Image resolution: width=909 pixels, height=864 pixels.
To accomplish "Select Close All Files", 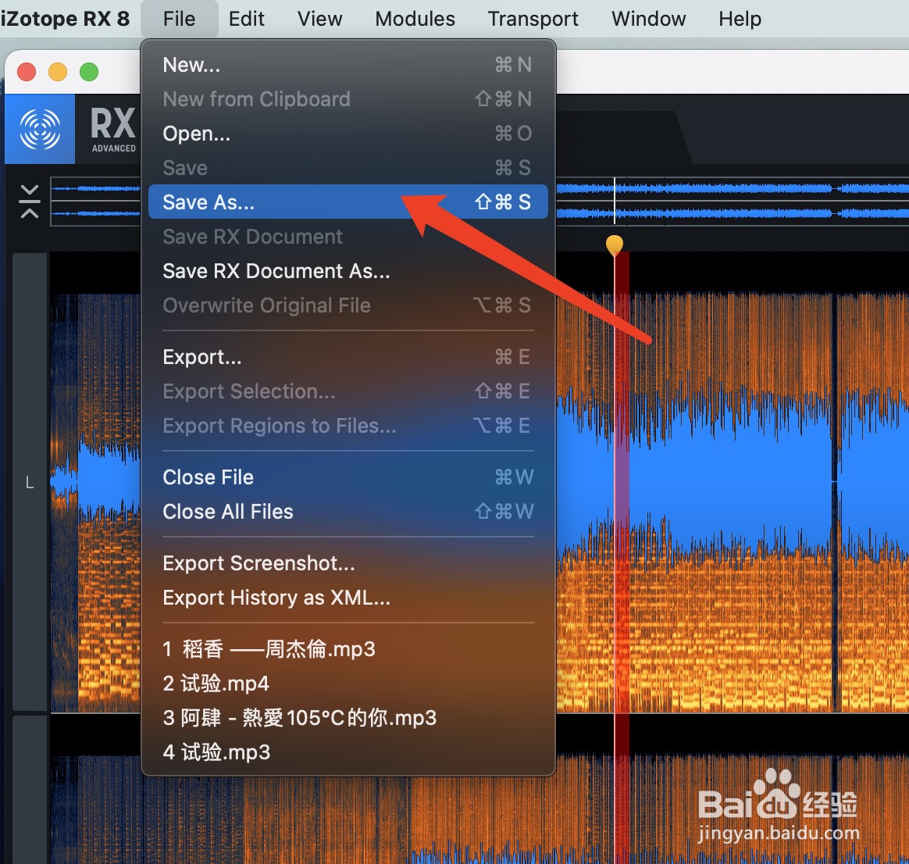I will click(348, 512).
